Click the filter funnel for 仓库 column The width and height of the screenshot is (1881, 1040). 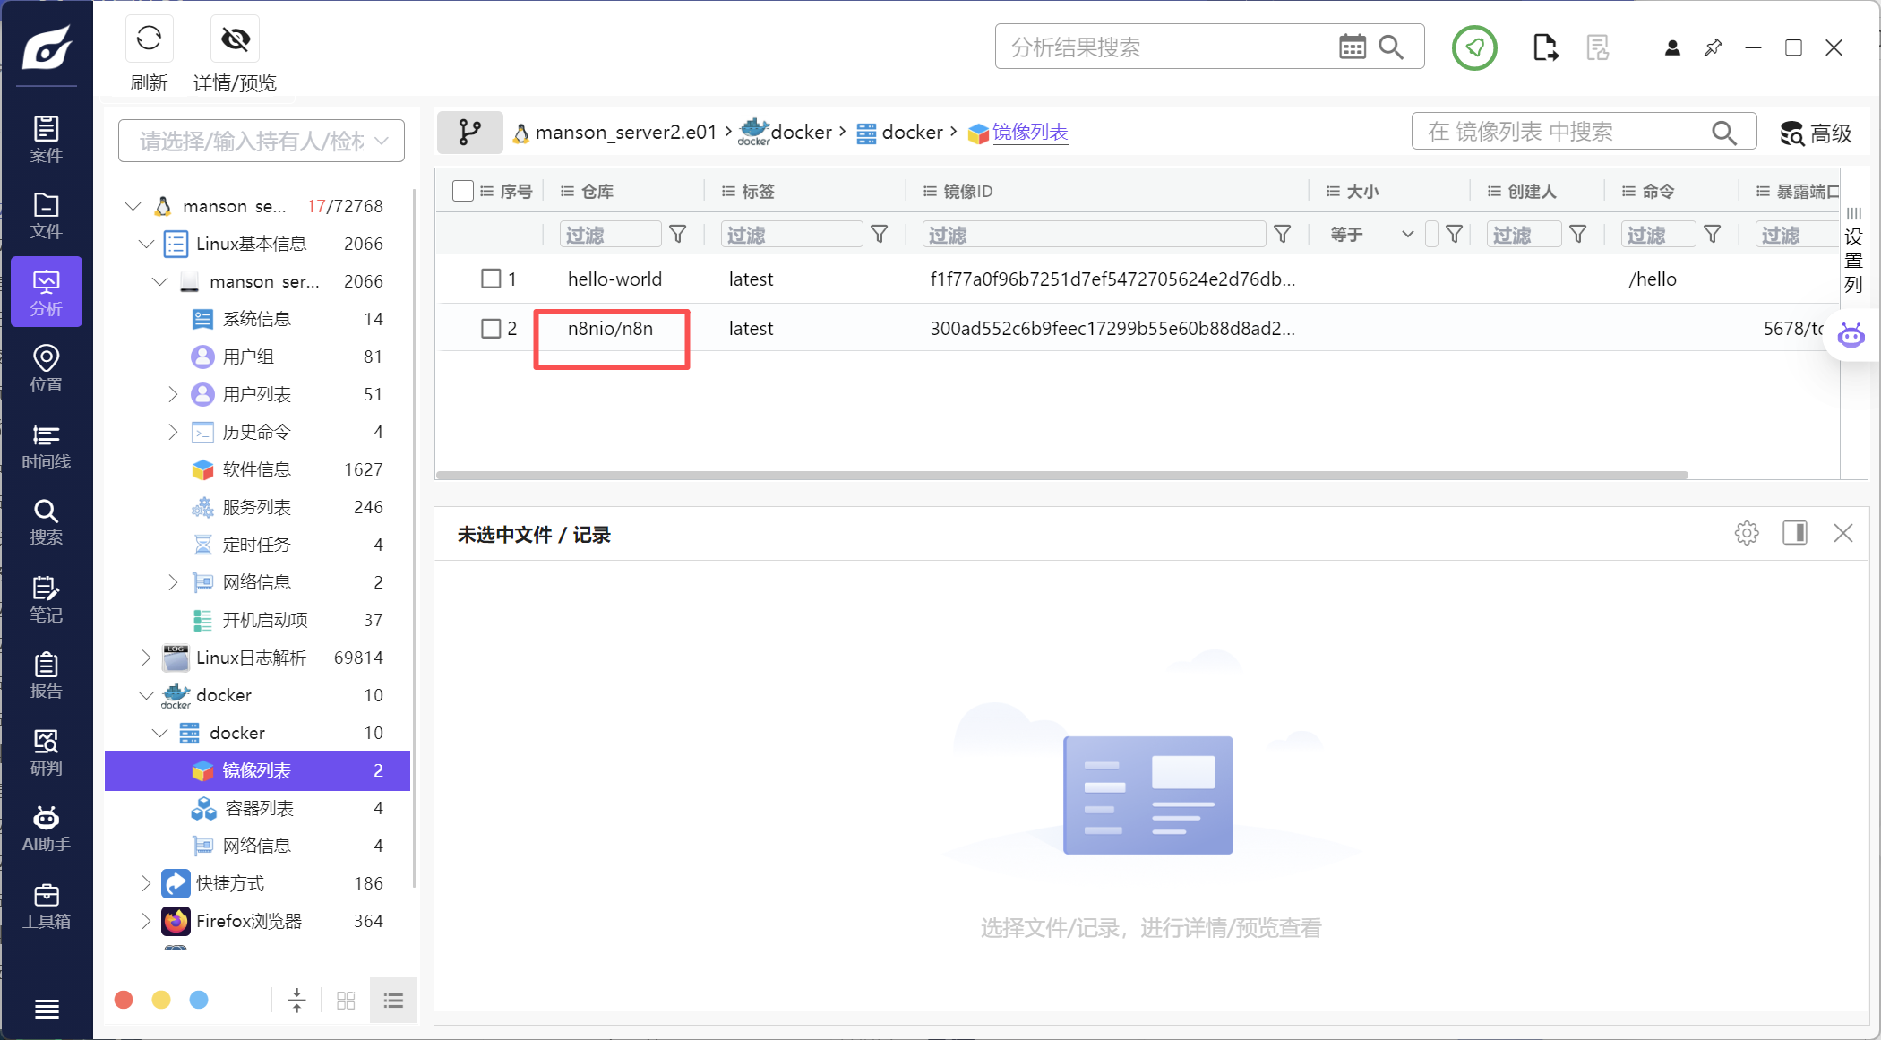coord(678,235)
